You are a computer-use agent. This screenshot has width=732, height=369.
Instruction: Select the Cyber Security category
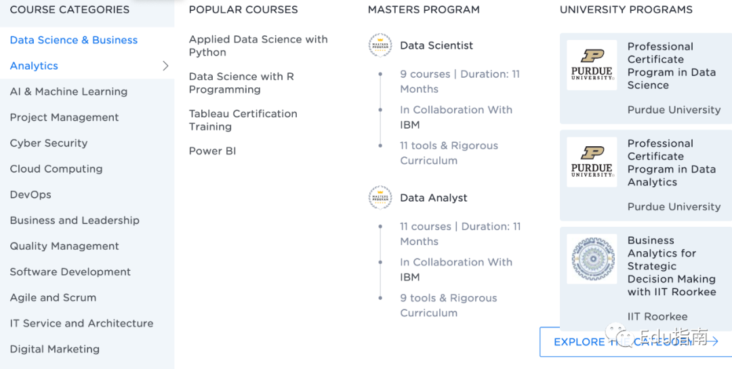(x=49, y=144)
